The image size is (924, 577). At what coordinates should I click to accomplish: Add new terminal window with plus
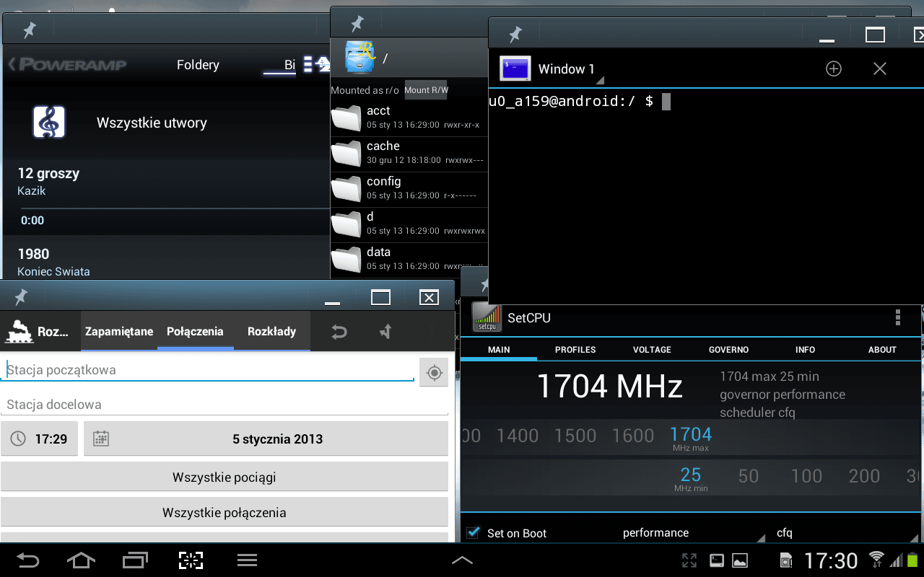[x=834, y=69]
